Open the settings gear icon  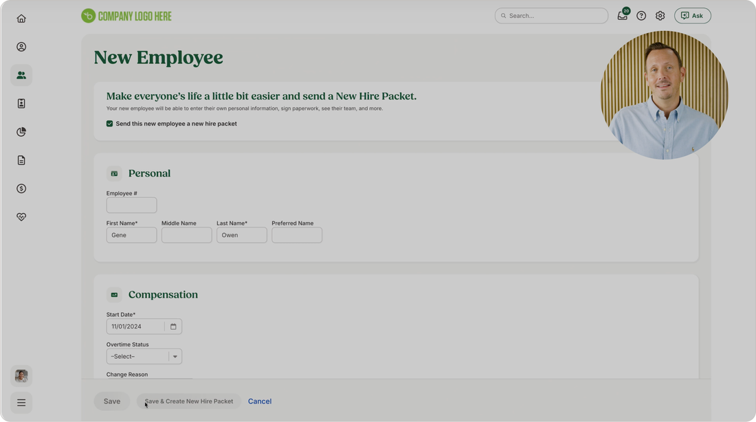(660, 15)
